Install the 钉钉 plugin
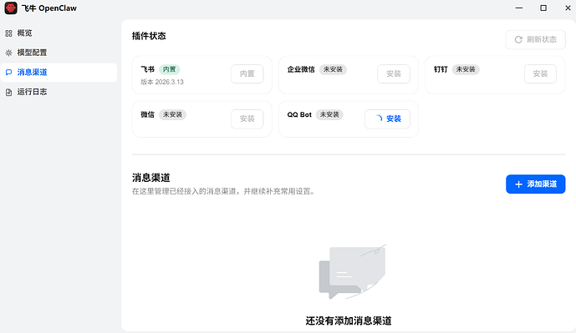This screenshot has height=333, width=576. pyautogui.click(x=540, y=73)
